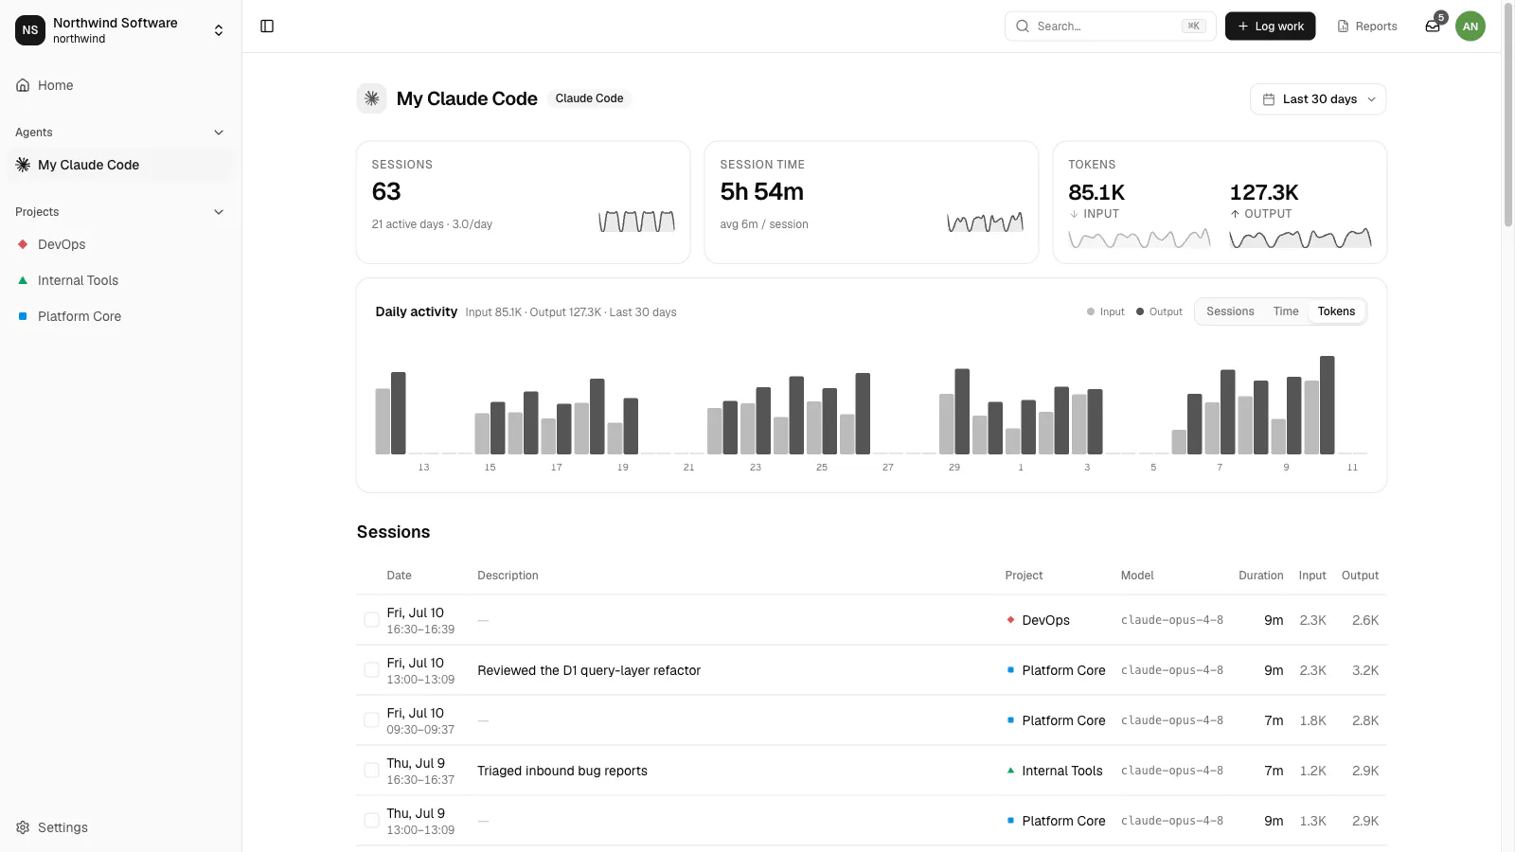This screenshot has height=852, width=1515.
Task: Click the 5h 54m session time value
Action: pos(761,192)
